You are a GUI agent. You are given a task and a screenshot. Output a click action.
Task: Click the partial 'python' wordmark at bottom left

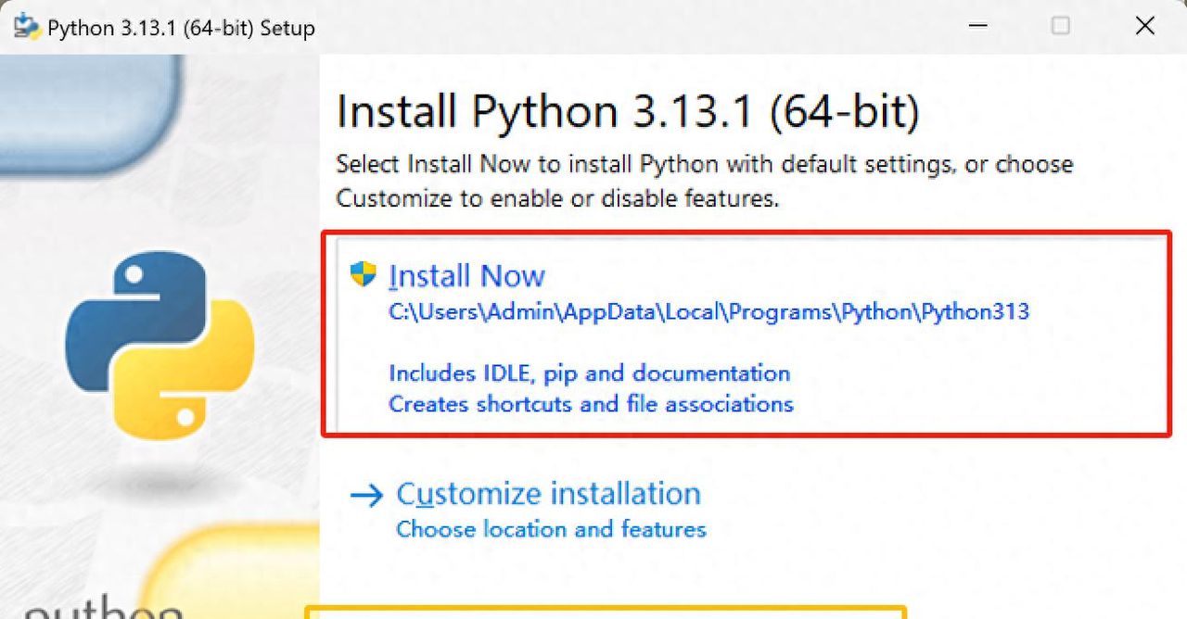click(x=102, y=607)
